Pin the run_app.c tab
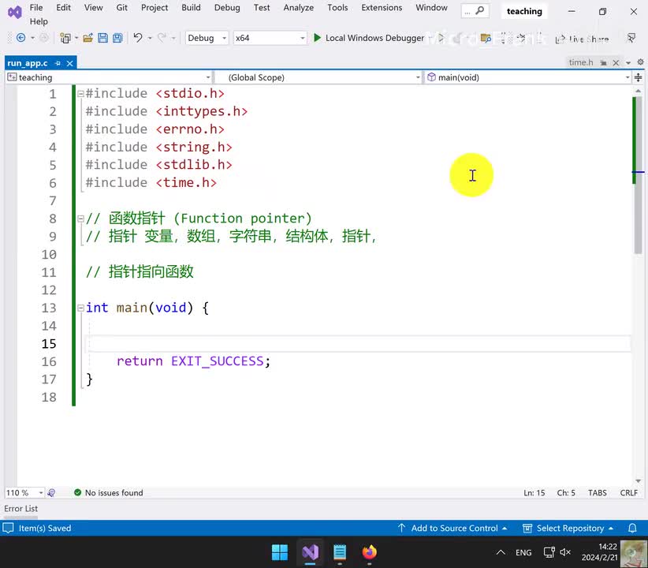 (x=58, y=63)
